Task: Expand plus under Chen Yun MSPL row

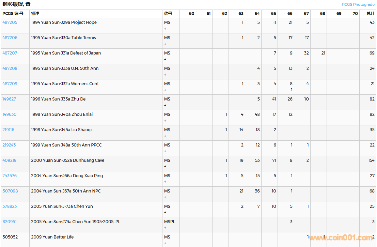Action: (x=165, y=228)
